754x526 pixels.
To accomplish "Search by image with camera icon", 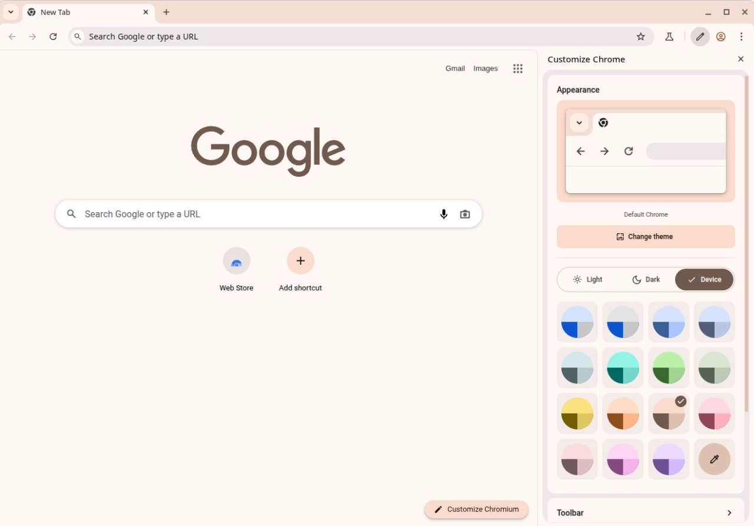I will [x=465, y=214].
